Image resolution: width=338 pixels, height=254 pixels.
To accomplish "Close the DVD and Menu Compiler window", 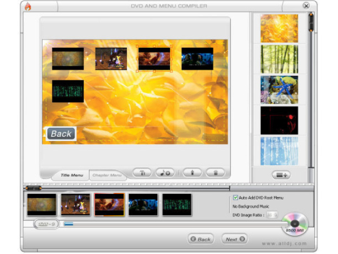I will click(306, 6).
